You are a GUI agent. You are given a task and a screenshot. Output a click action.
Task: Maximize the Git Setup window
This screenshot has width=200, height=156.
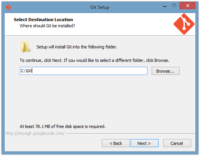[x=174, y=6]
